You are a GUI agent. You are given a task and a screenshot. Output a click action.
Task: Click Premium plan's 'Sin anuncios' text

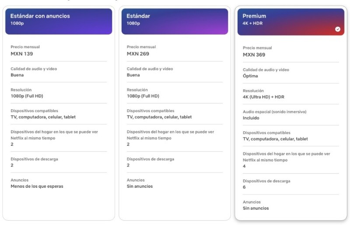click(x=255, y=208)
